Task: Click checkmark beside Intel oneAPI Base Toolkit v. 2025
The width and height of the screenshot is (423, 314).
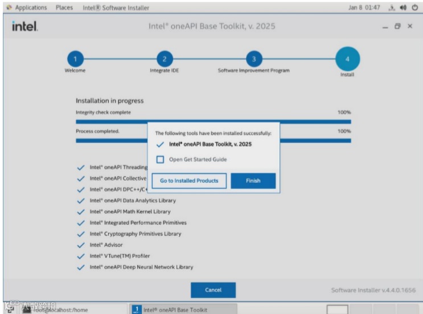Action: (160, 144)
